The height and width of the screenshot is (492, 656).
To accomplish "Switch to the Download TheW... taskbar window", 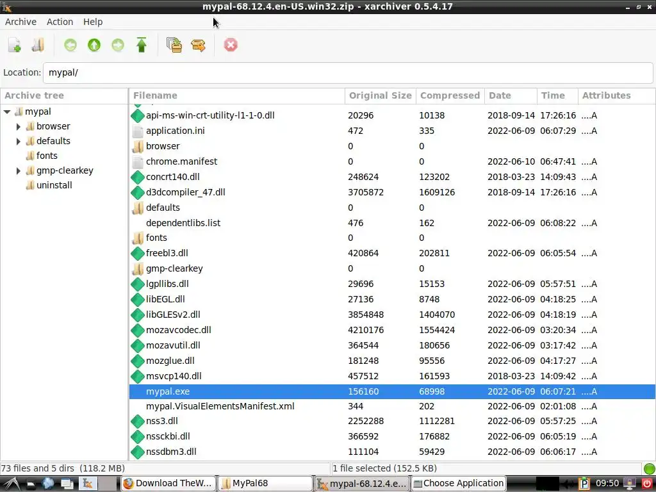I will tap(168, 484).
